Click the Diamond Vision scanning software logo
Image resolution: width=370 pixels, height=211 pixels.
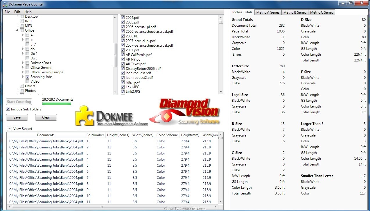184,112
